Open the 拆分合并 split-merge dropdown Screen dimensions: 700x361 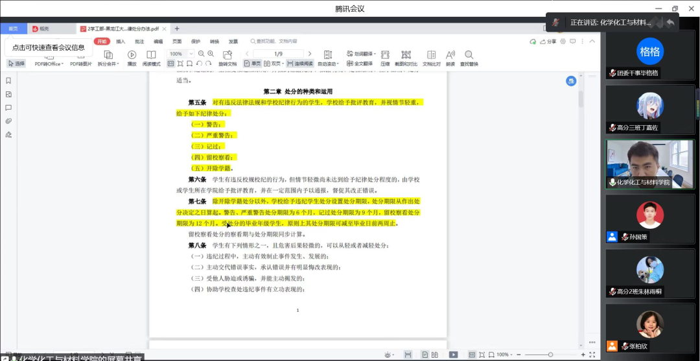click(108, 64)
